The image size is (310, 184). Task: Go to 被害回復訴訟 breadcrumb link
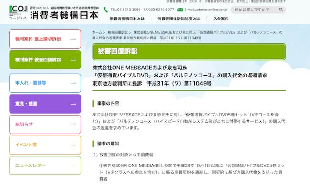click(118, 32)
